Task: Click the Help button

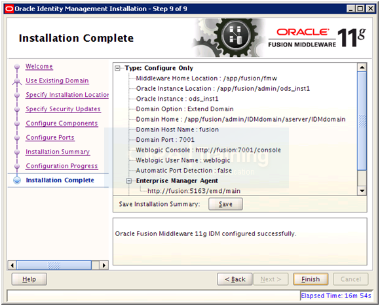Action: pyautogui.click(x=29, y=279)
